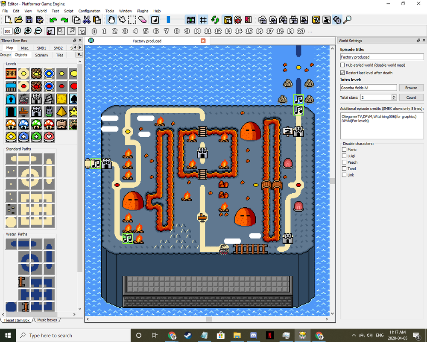427x342 pixels.
Task: Pick the START level tile
Action: [x=11, y=74]
